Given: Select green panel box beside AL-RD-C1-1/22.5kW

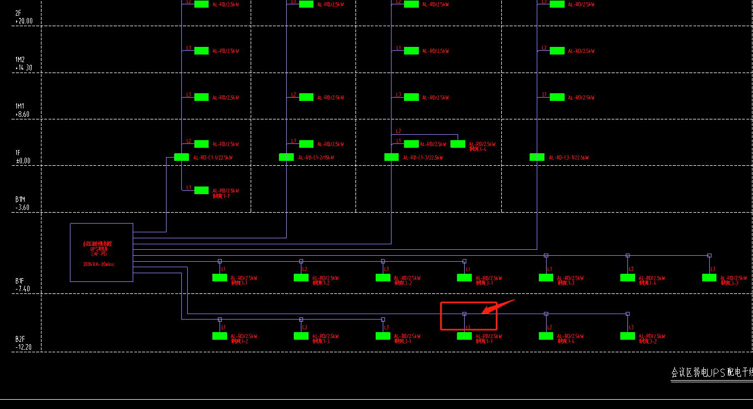Looking at the screenshot, I should 181,157.
